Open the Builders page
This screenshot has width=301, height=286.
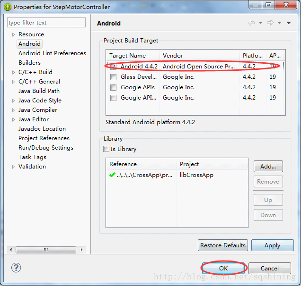(29, 63)
